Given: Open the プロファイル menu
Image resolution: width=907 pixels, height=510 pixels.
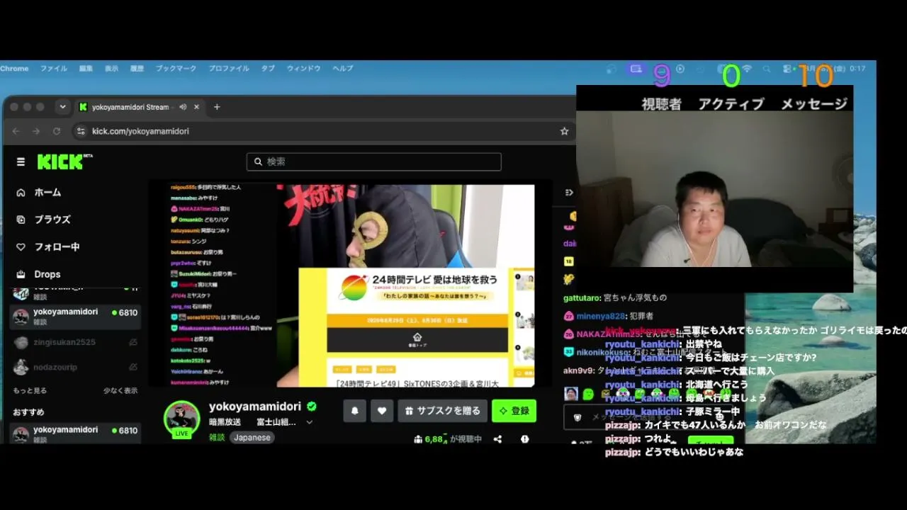Looking at the screenshot, I should (x=228, y=69).
